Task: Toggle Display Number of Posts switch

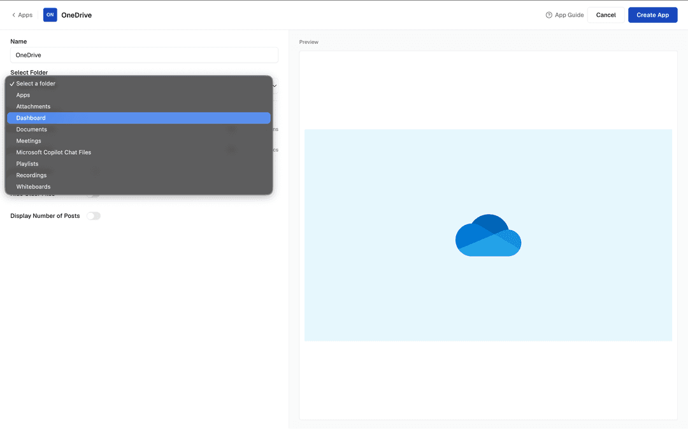Action: (94, 216)
